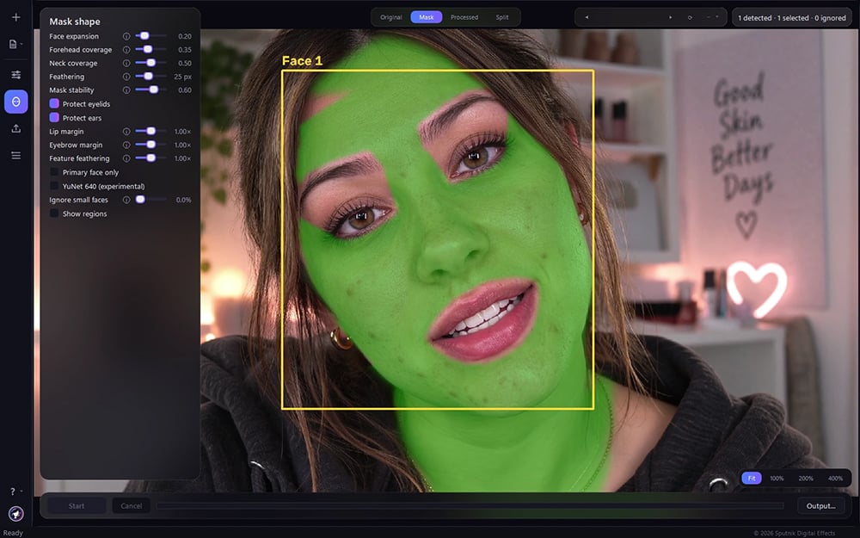Open the adjustment sliders panel icon

pyautogui.click(x=15, y=75)
